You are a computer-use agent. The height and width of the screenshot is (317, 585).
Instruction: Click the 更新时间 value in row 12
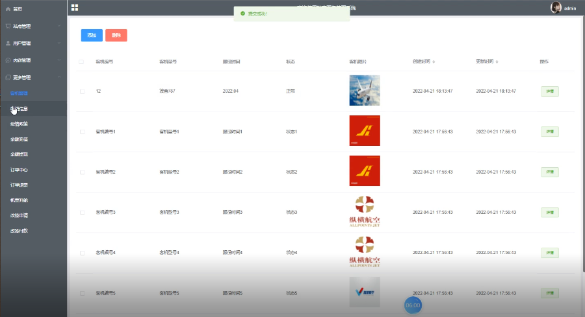[x=496, y=91]
